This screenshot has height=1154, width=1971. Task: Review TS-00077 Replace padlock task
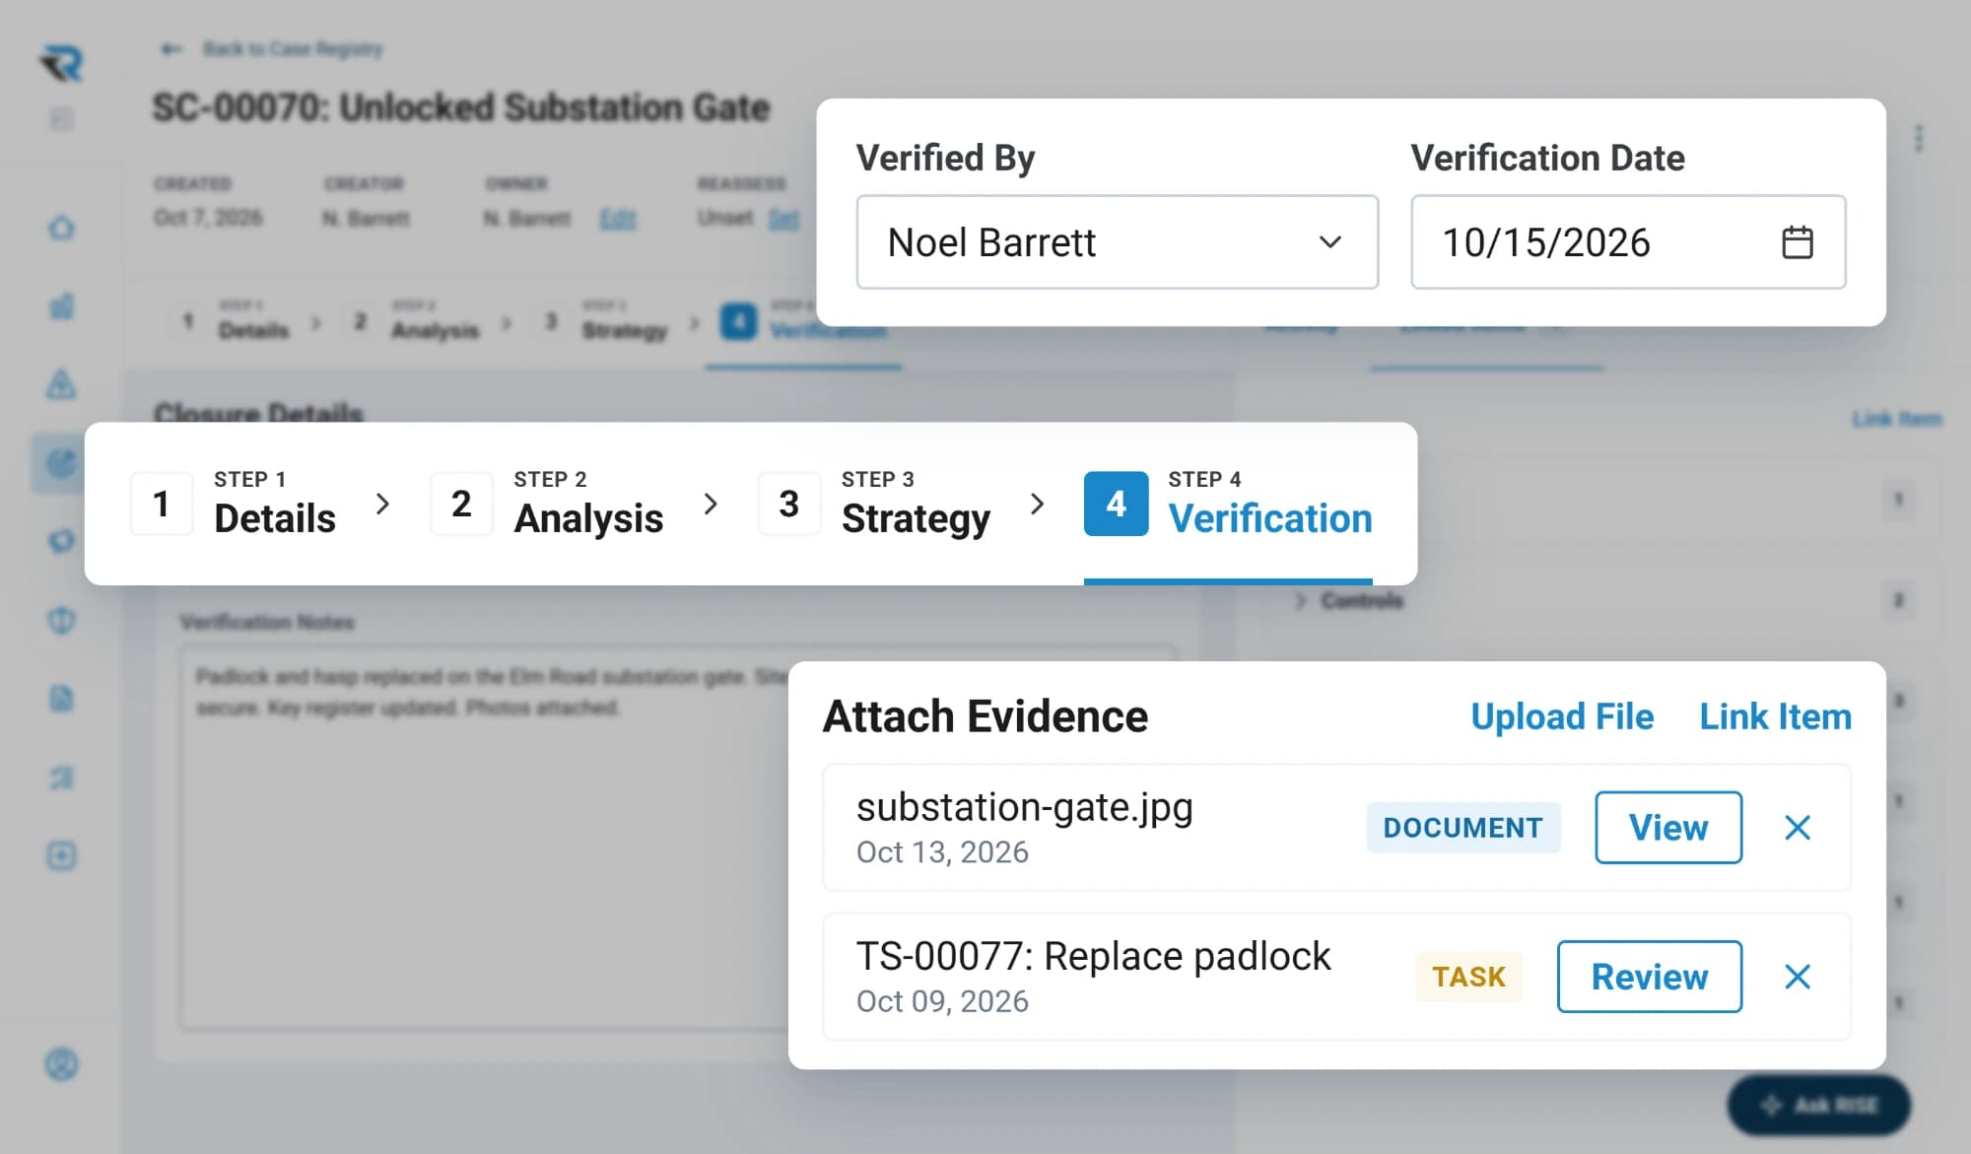(x=1650, y=977)
